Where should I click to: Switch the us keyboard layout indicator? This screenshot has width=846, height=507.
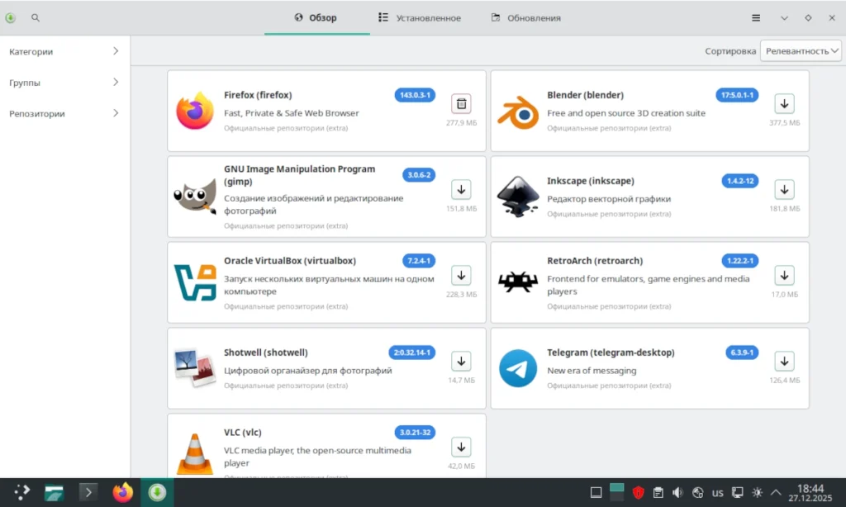click(717, 492)
